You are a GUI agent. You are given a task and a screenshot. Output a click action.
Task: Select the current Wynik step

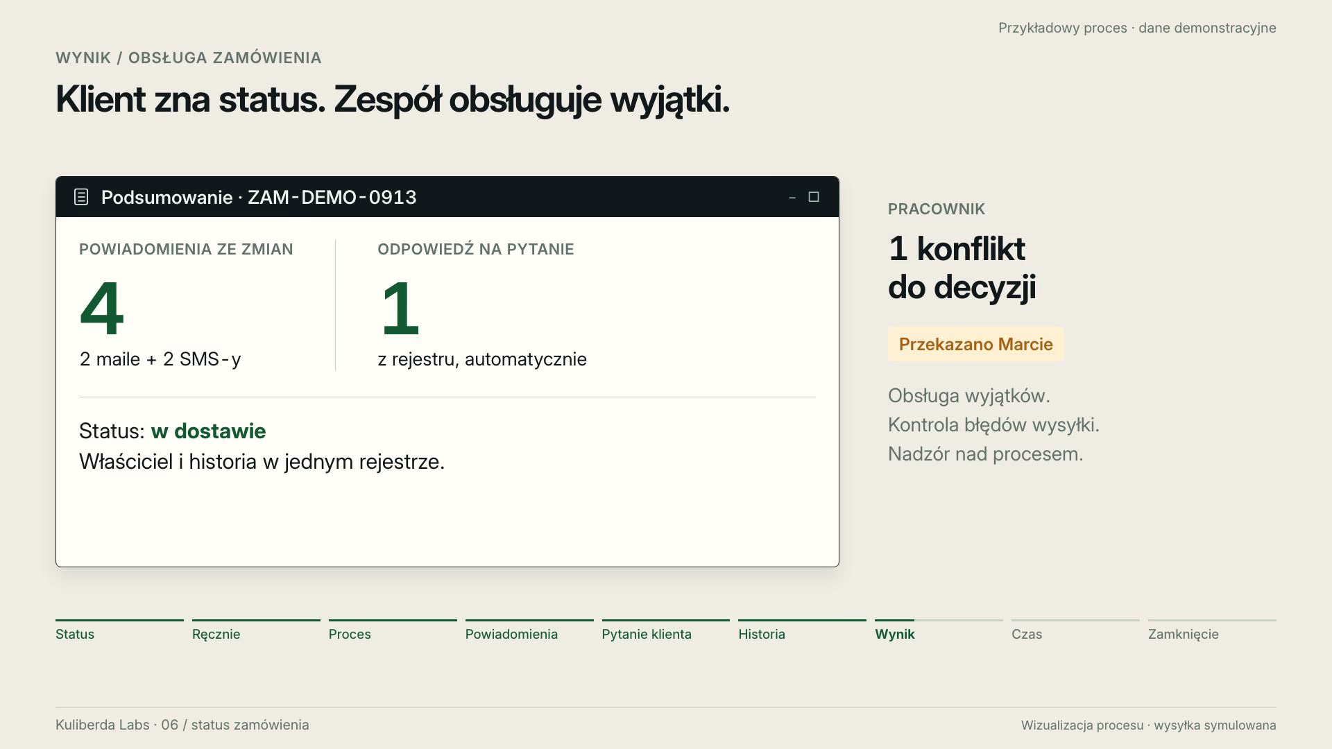coord(939,630)
